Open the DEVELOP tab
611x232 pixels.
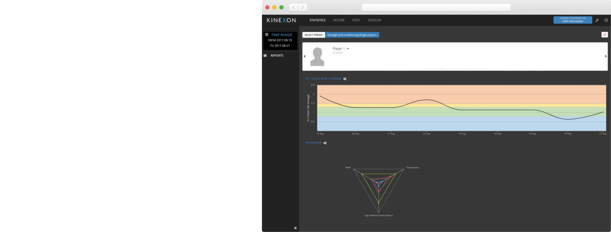pos(374,20)
